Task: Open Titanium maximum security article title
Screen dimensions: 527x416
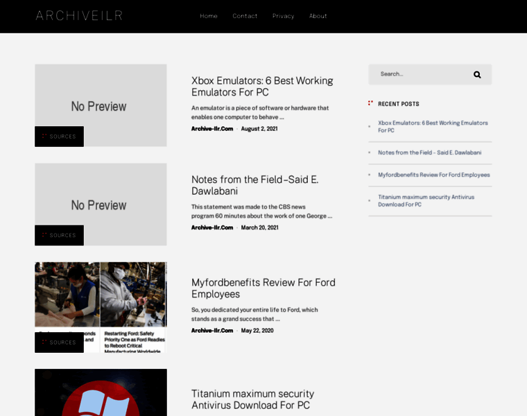Action: [252, 399]
